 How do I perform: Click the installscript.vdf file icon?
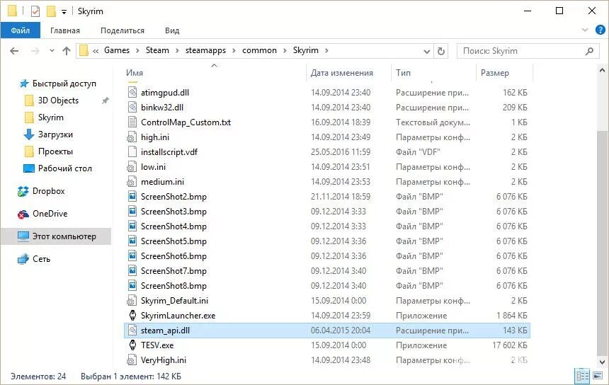[x=132, y=151]
